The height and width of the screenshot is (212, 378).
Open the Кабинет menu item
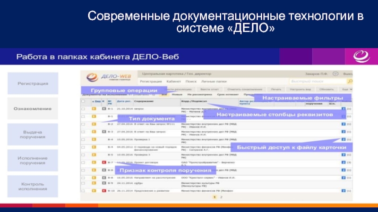(173, 82)
